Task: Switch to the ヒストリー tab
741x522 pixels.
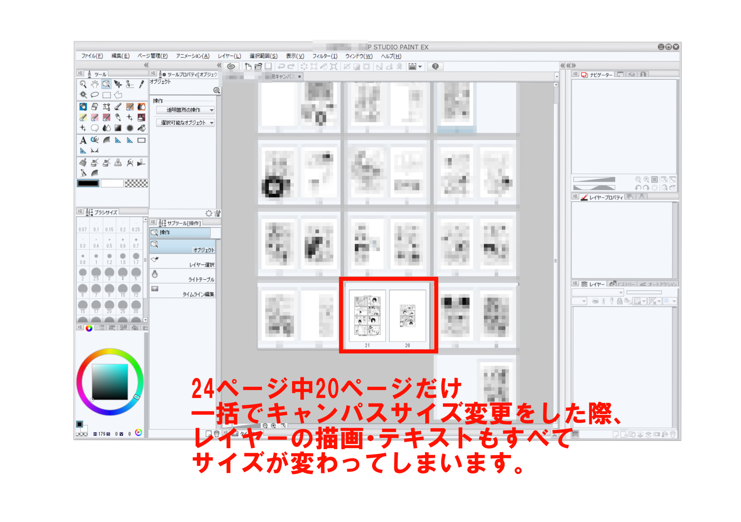Action: click(x=622, y=284)
